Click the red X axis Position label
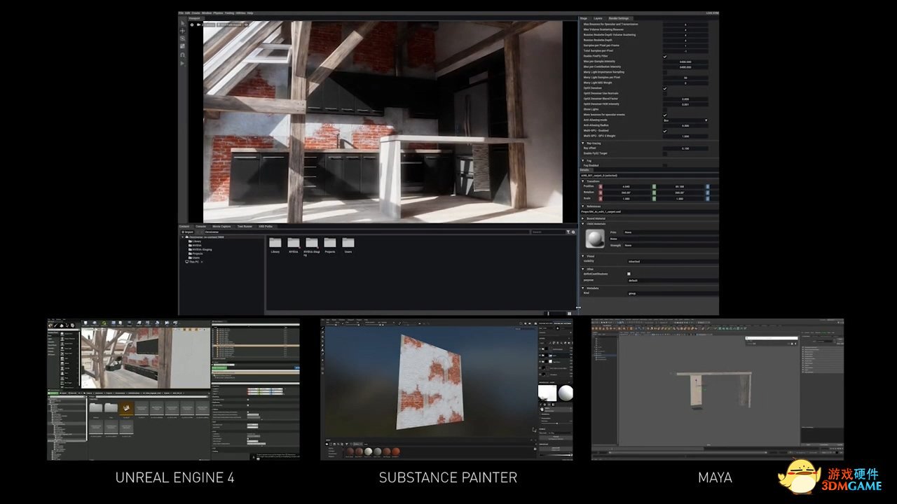The width and height of the screenshot is (897, 504). [601, 186]
